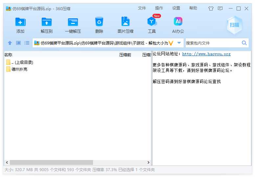The image size is (255, 177).
Task: Launch the AI办公 feature
Action: coord(178,21)
